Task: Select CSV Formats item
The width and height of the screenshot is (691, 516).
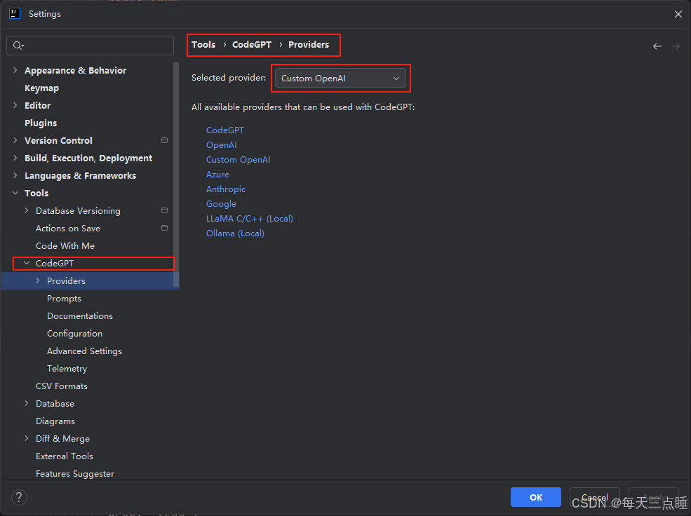Action: (62, 386)
